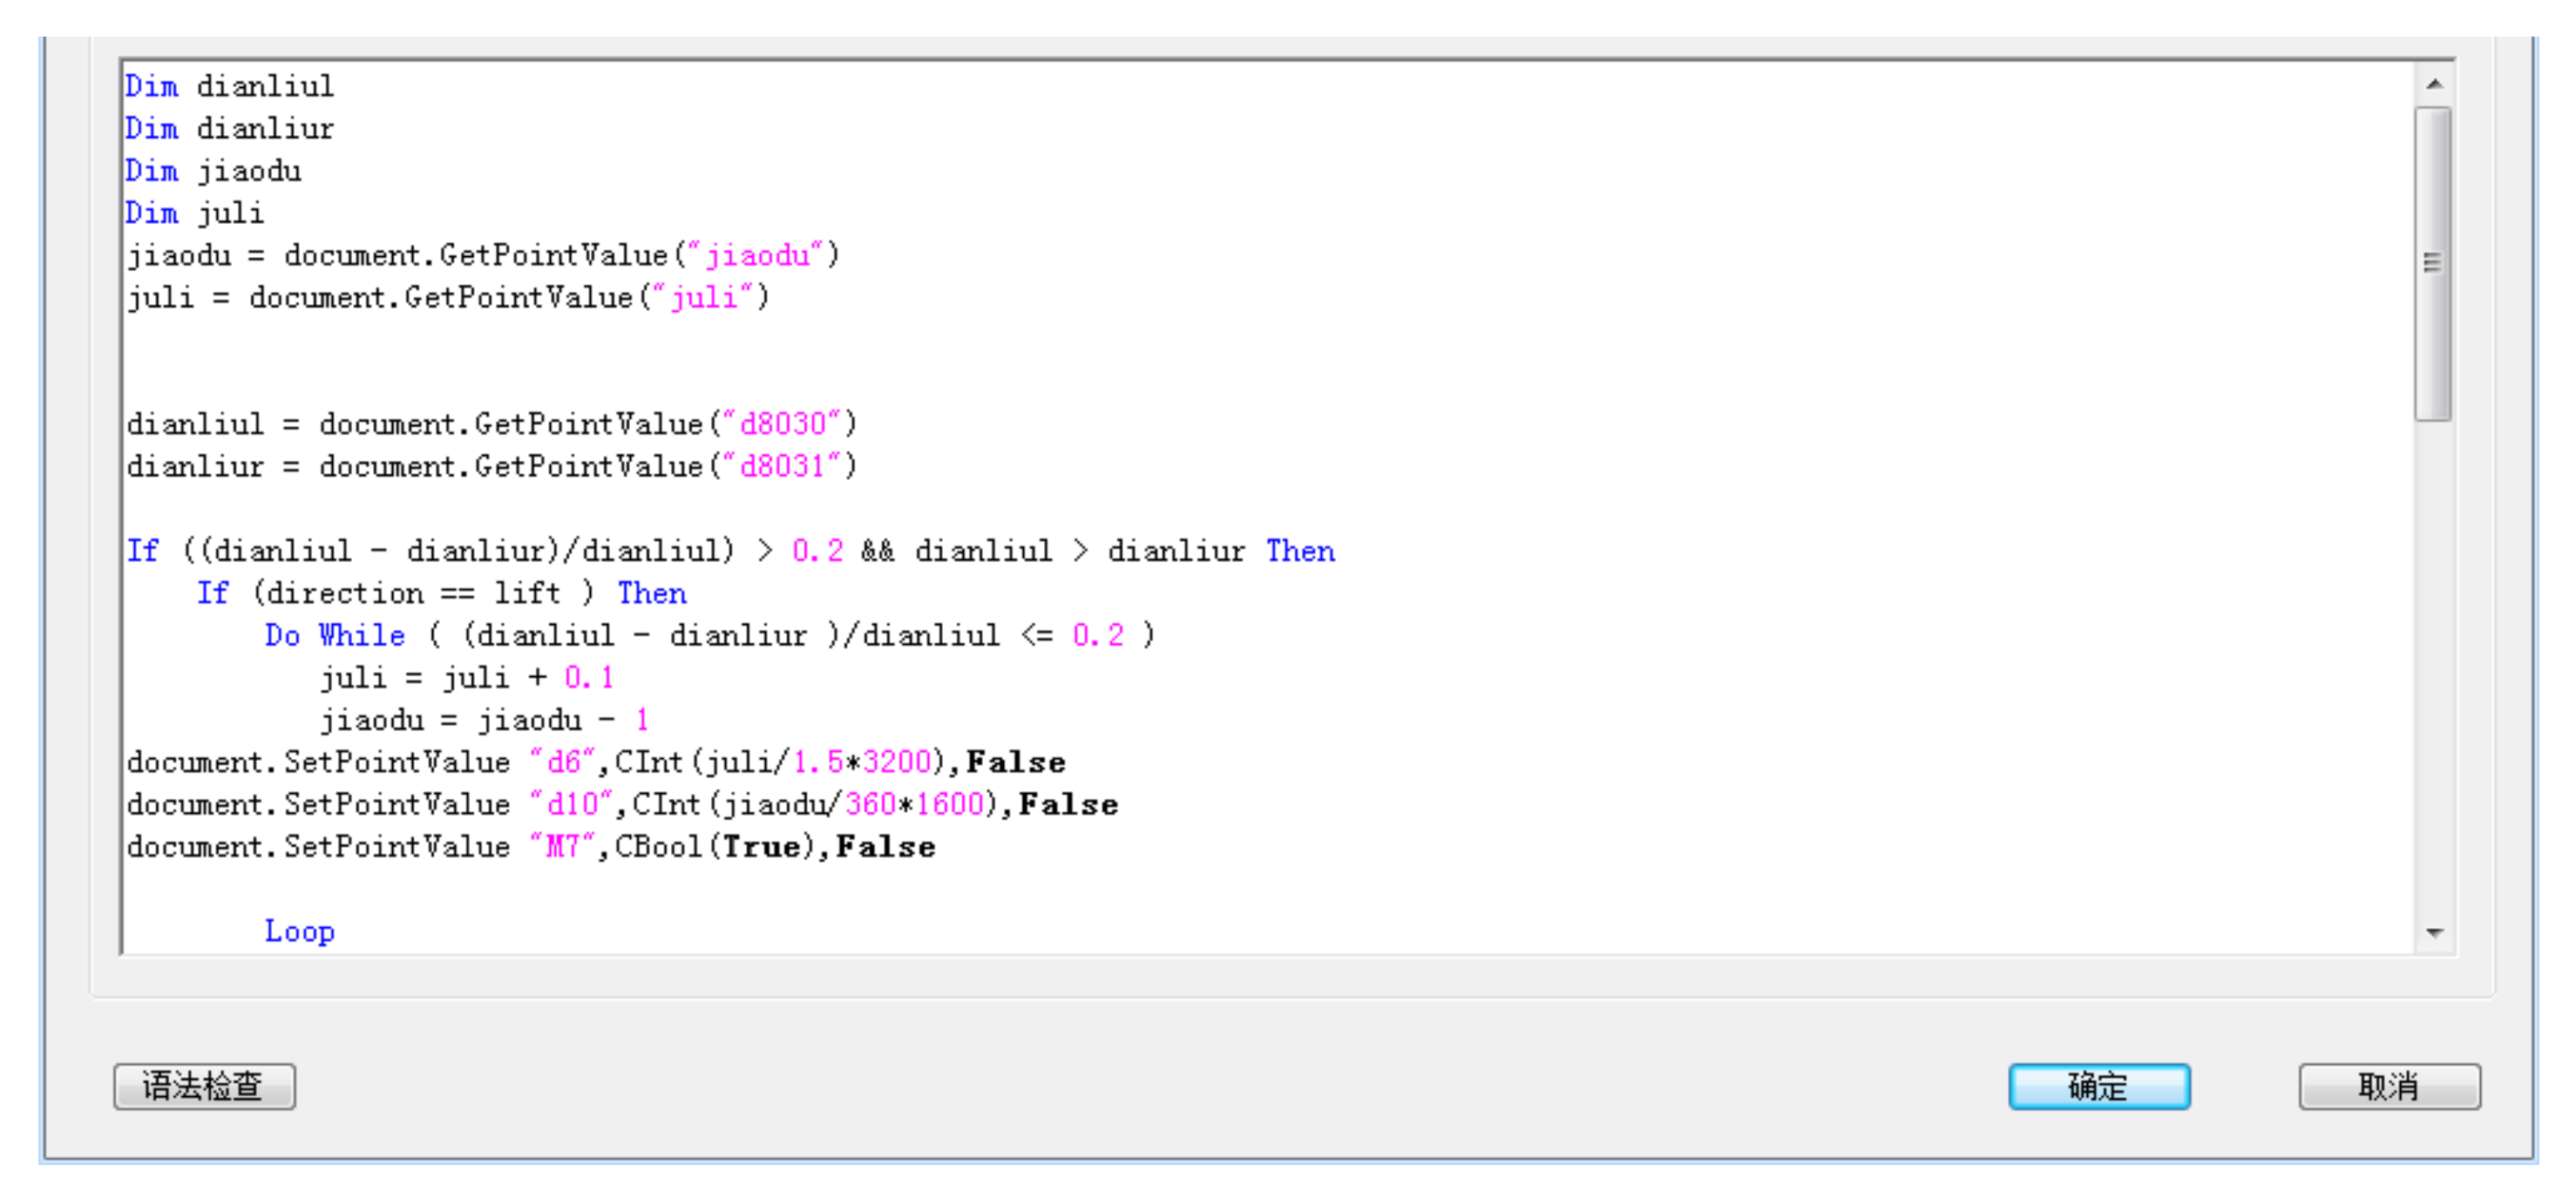Click the scrollbar up arrow
Image resolution: width=2576 pixels, height=1199 pixels.
tap(2434, 84)
